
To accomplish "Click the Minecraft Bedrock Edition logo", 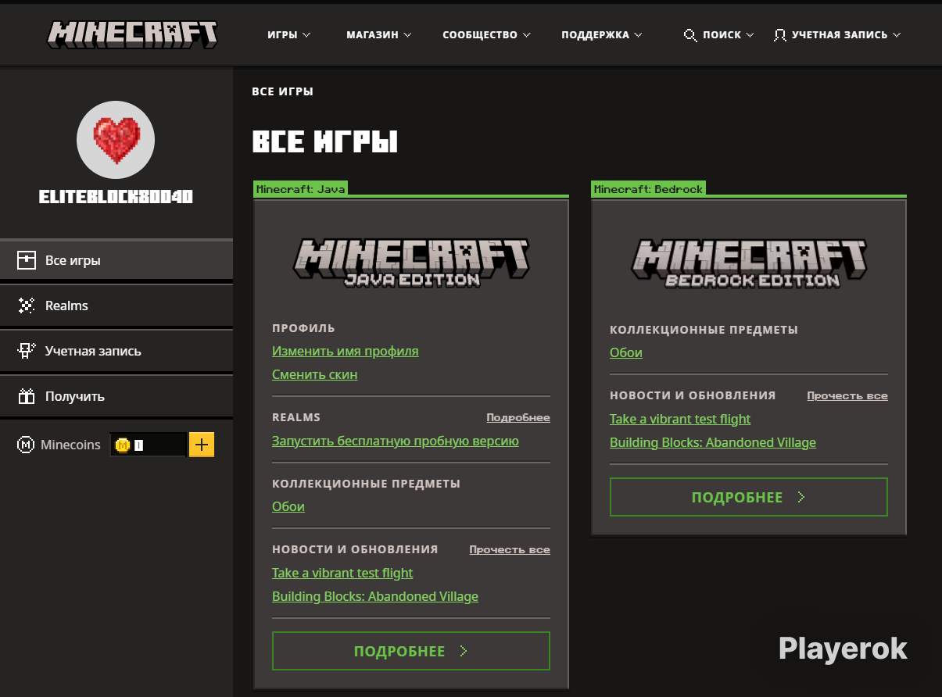I will pos(749,264).
